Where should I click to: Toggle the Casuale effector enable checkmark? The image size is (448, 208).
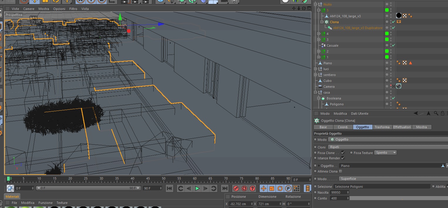click(394, 45)
